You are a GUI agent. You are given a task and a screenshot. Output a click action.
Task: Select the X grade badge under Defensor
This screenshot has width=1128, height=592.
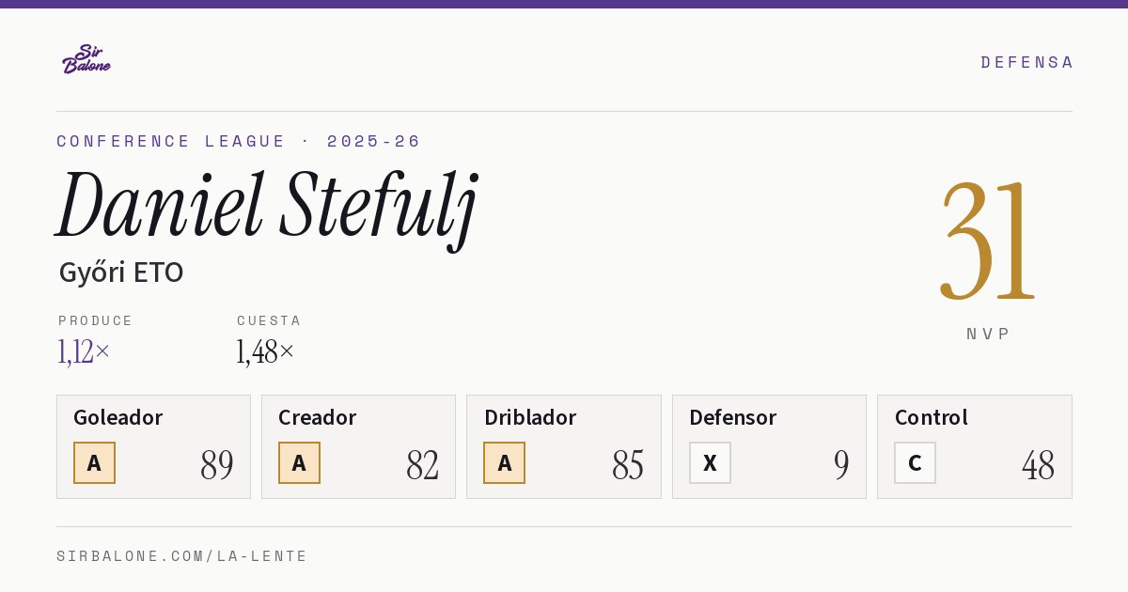pyautogui.click(x=710, y=462)
